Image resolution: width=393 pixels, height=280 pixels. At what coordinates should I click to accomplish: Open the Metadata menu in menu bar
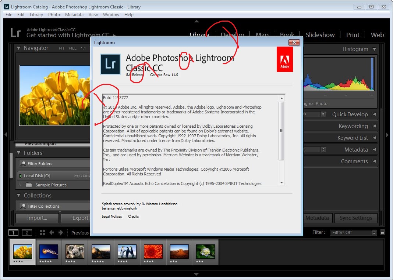coord(74,15)
